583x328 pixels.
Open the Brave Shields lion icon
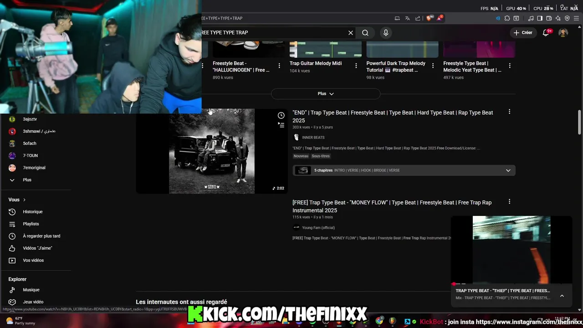point(429,18)
